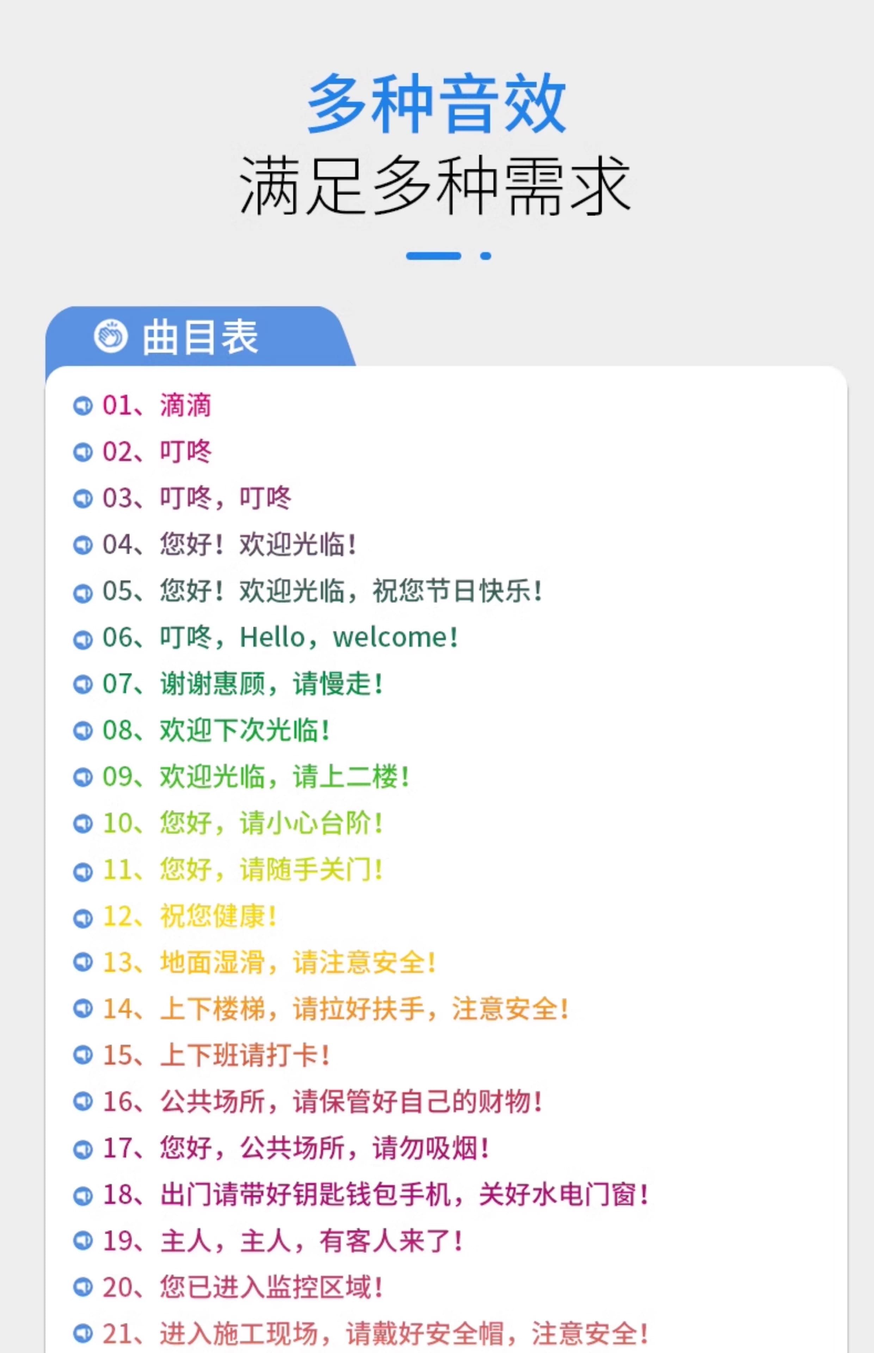Image resolution: width=874 pixels, height=1353 pixels.
Task: Click speaker icon beside 12、祝您健康
Action: pyautogui.click(x=83, y=917)
